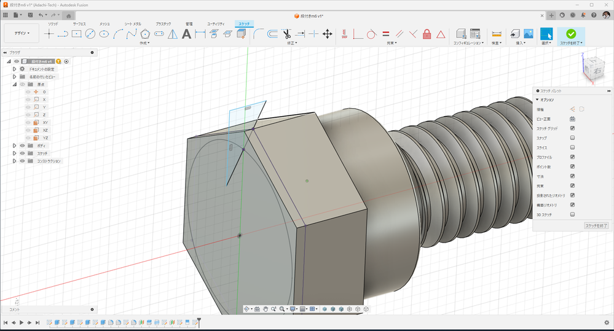This screenshot has width=614, height=331.
Task: Select the sketch Text tool
Action: pyautogui.click(x=186, y=34)
